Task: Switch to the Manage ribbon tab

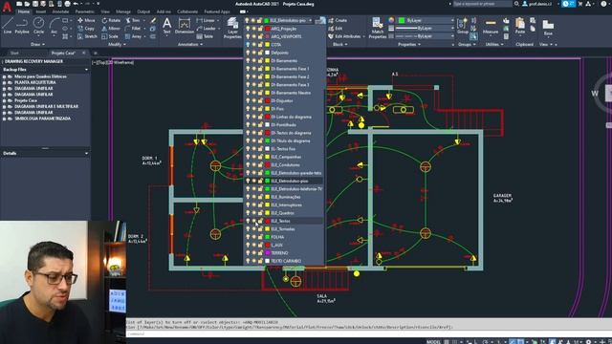Action: 123,11
